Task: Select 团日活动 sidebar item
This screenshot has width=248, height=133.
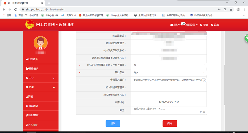Action: pos(32,106)
